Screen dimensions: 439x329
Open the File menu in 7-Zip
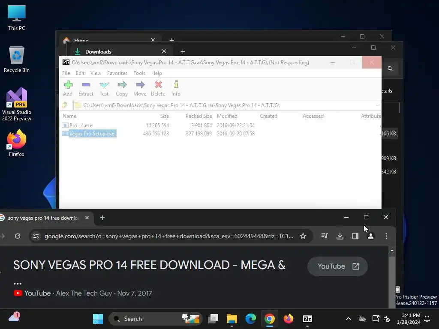pyautogui.click(x=66, y=73)
